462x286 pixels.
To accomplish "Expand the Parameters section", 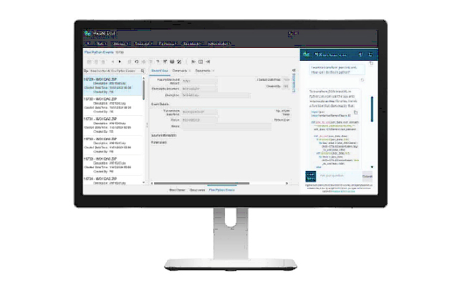I will tap(159, 142).
